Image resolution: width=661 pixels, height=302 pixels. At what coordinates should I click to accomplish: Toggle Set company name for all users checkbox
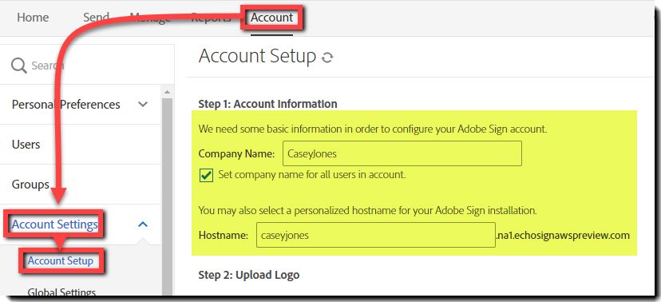click(x=206, y=175)
